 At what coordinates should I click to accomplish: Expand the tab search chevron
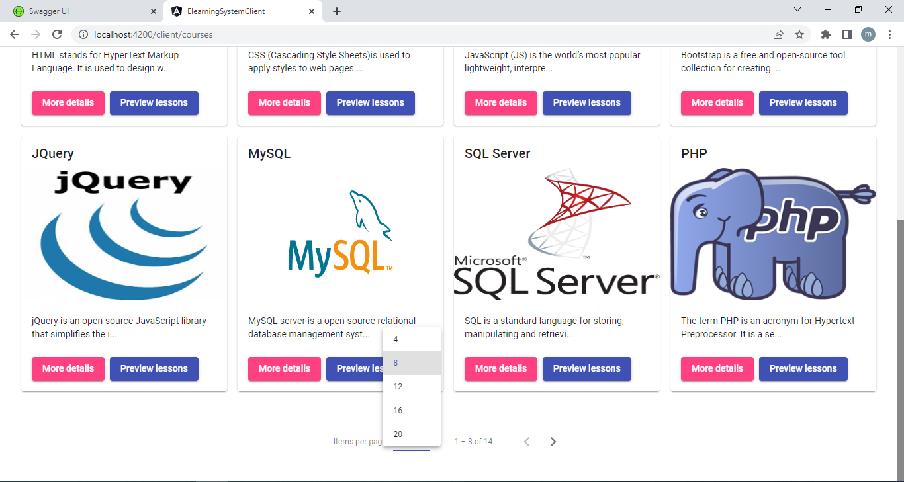click(x=797, y=10)
